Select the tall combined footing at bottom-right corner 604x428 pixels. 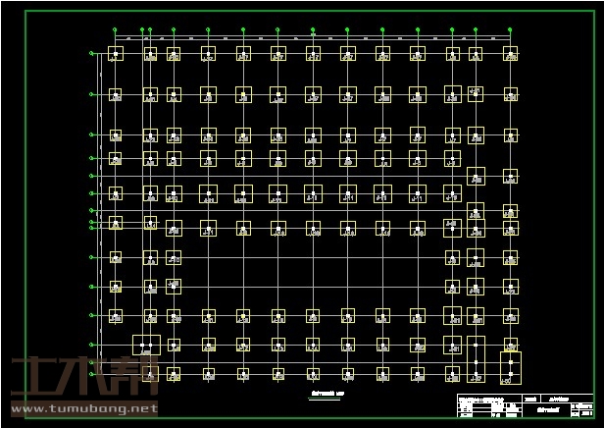[x=510, y=367]
